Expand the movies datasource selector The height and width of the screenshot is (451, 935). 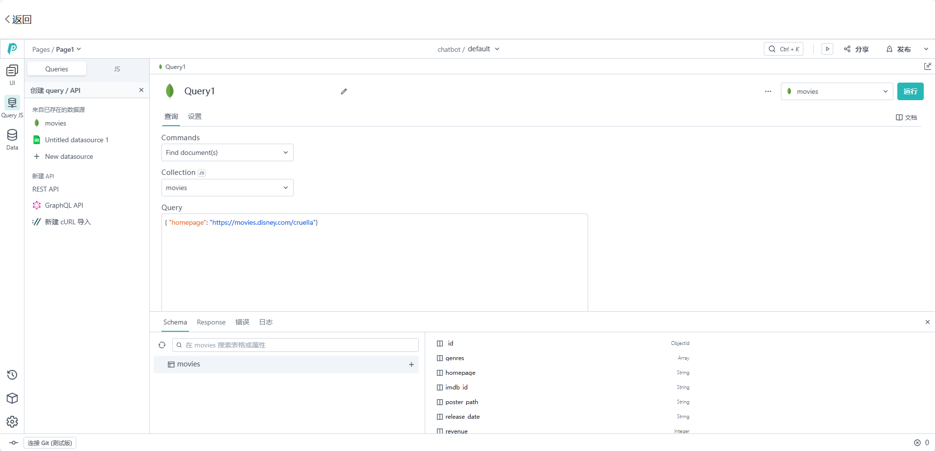pos(837,91)
